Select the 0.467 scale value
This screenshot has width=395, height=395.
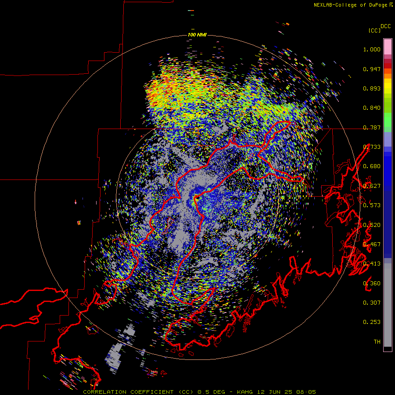pos(372,244)
